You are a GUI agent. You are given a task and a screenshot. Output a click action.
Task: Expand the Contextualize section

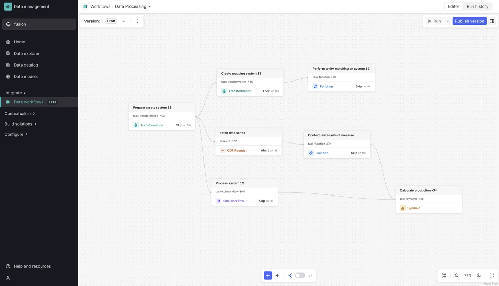(x=19, y=114)
